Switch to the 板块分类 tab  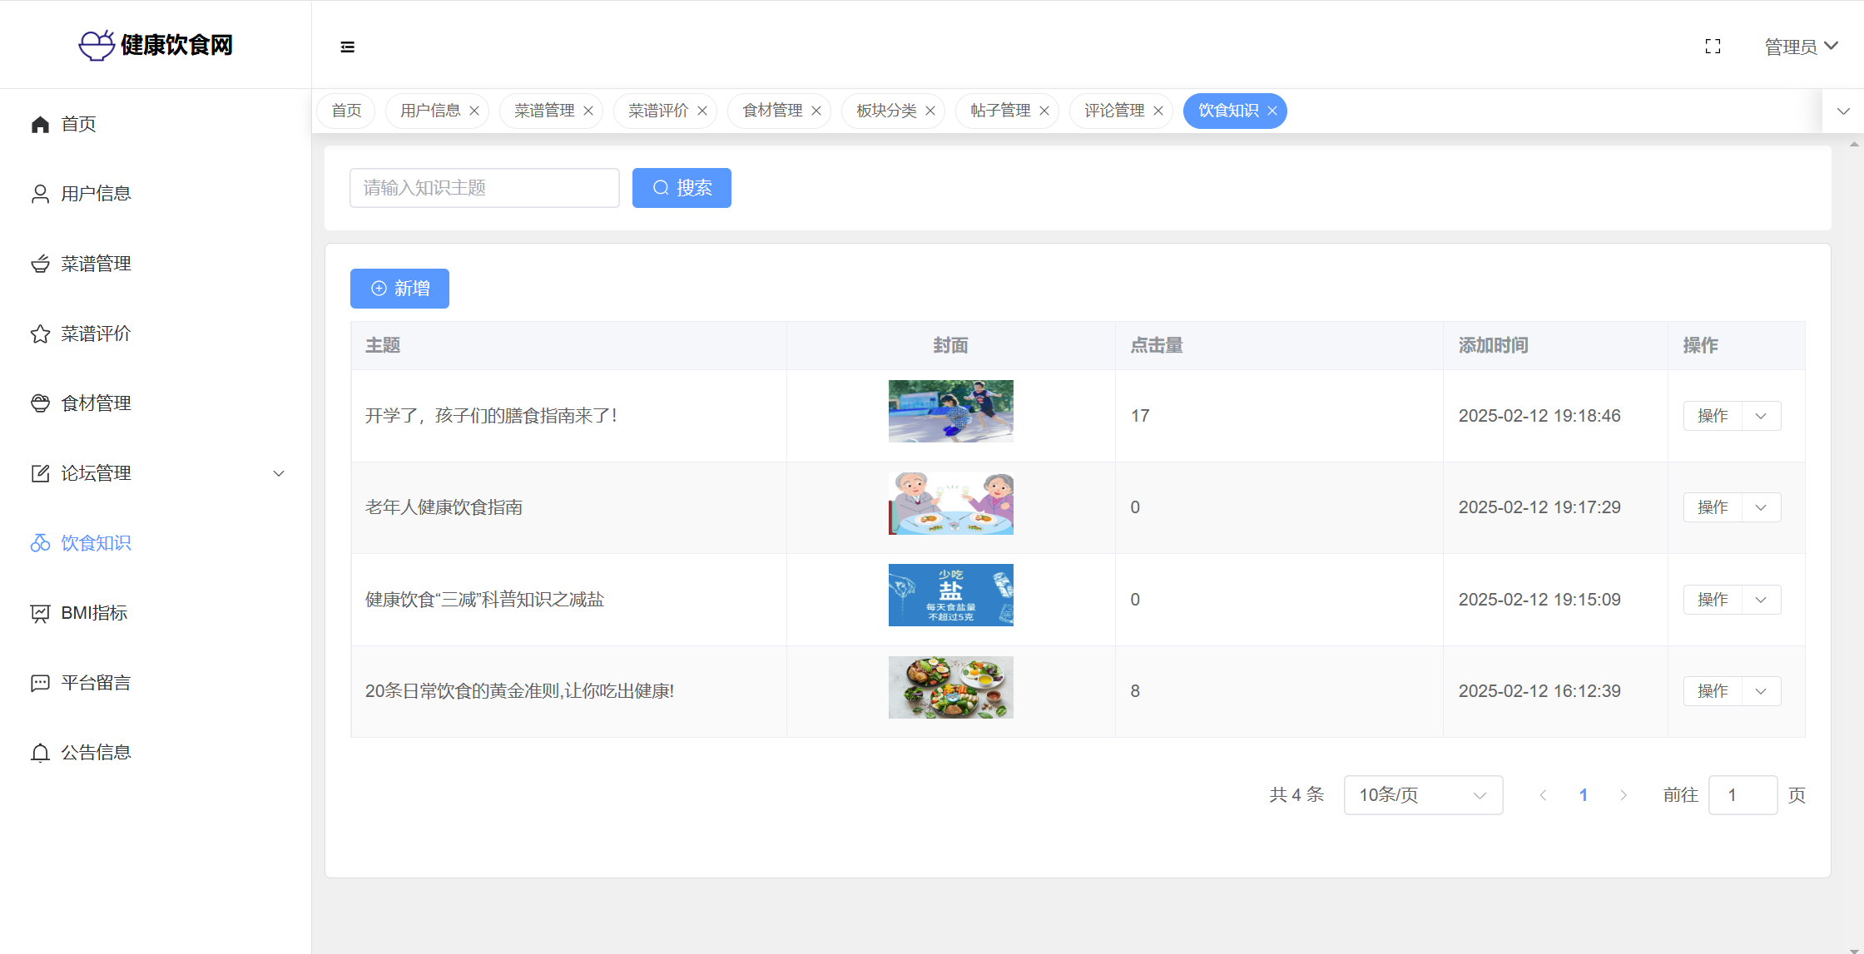point(885,111)
